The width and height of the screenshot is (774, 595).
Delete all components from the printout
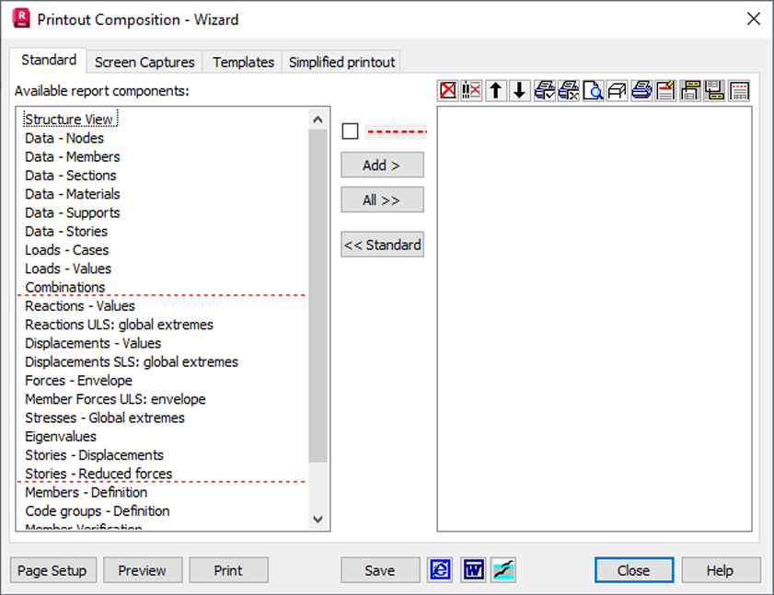click(x=472, y=89)
